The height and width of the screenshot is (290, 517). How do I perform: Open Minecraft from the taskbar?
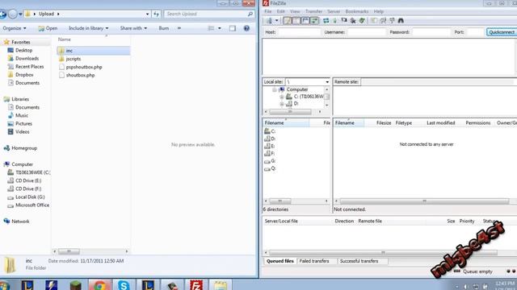tap(75, 285)
